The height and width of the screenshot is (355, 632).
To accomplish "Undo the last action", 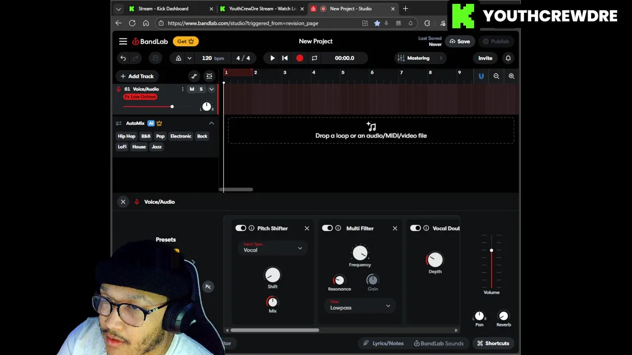I will tap(123, 58).
